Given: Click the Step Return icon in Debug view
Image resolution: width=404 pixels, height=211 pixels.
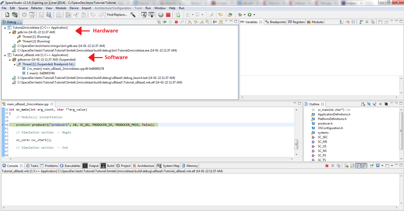Looking at the screenshot, I should [201, 22].
